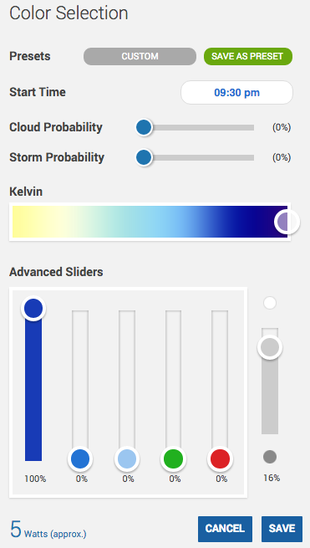Select the green channel slider knob
310x548 pixels.
coord(174,458)
